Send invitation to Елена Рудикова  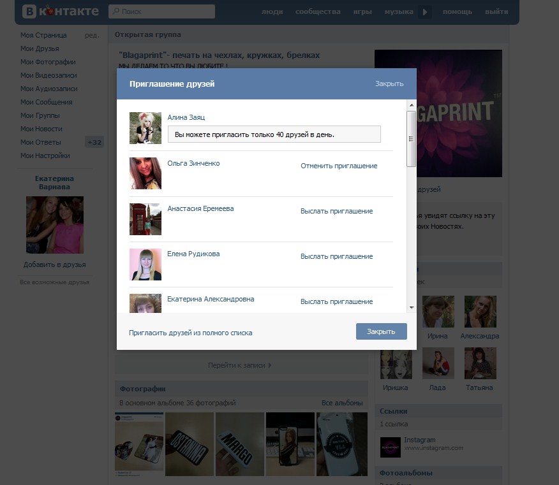click(336, 256)
